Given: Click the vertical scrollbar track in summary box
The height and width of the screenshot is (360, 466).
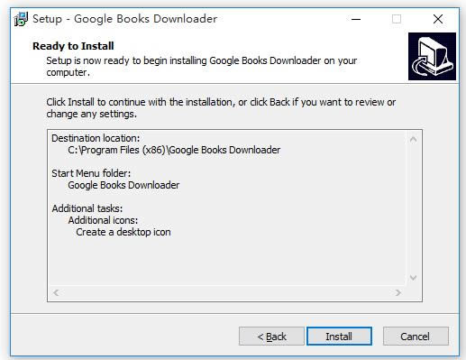Looking at the screenshot, I should 413,208.
